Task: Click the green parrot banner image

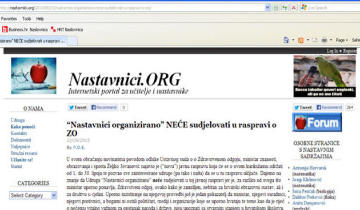Action: 325,76
